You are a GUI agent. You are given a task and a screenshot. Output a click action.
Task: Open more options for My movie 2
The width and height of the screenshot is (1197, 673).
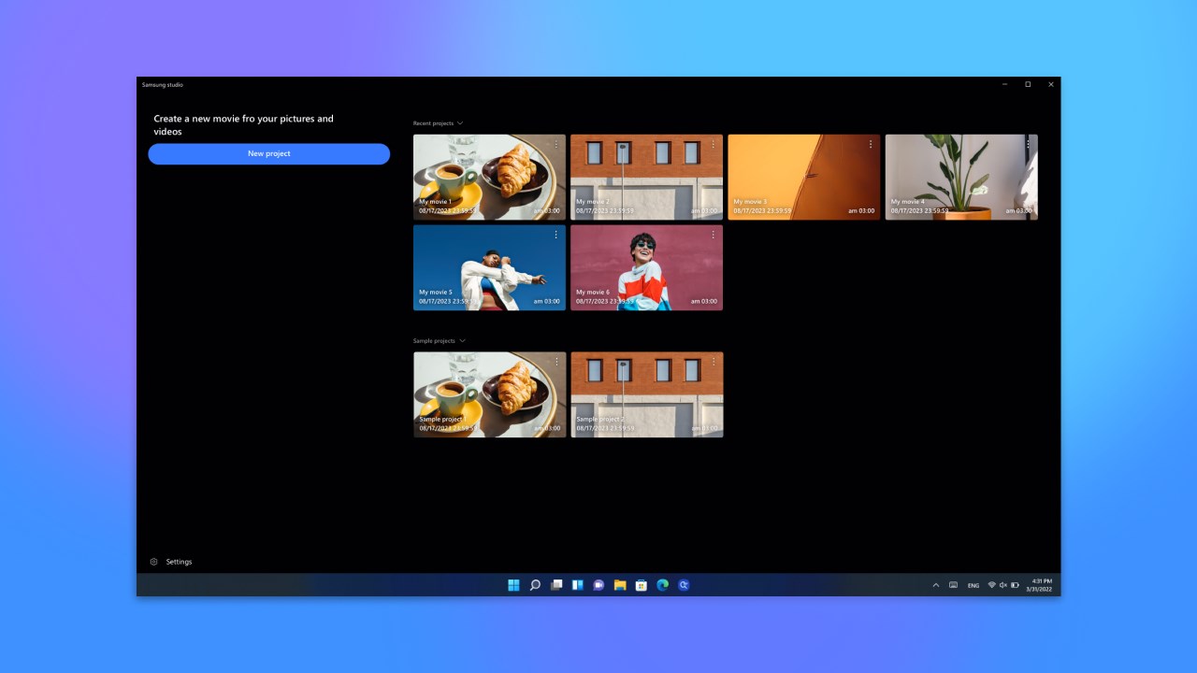coord(713,144)
